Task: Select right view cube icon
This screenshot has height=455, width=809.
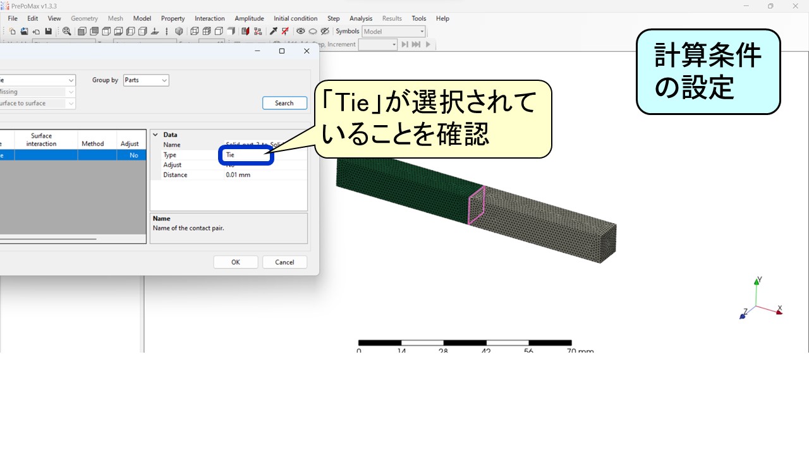Action: pos(142,31)
